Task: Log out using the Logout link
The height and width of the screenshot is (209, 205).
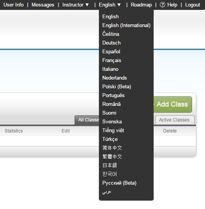Action: (192, 5)
